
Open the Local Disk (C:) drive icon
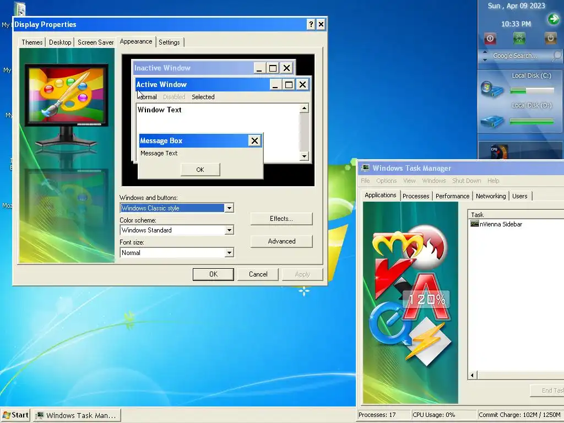click(x=492, y=89)
